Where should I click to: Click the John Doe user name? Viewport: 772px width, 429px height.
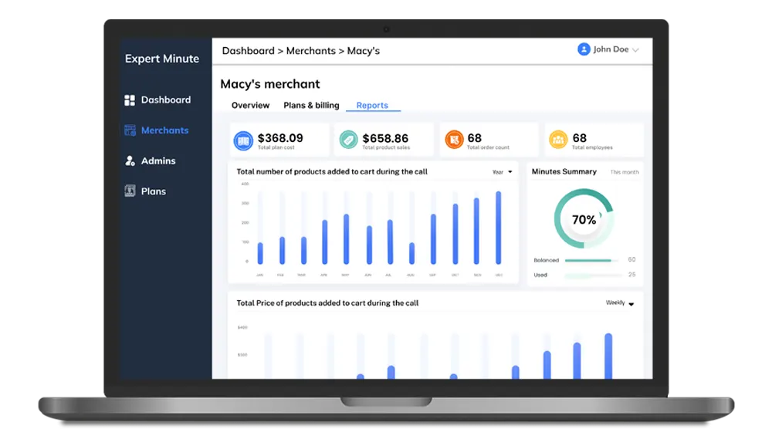click(611, 49)
